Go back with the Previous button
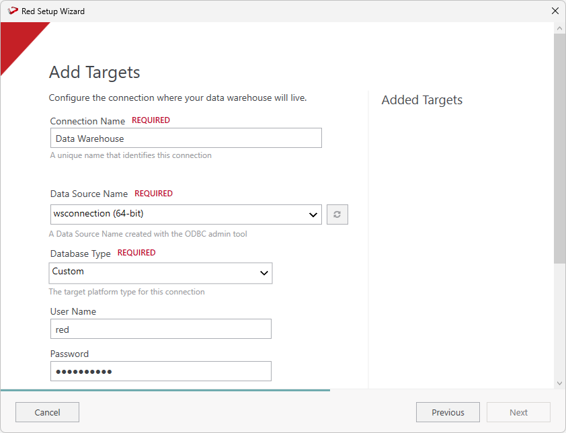The height and width of the screenshot is (433, 566). tap(448, 412)
